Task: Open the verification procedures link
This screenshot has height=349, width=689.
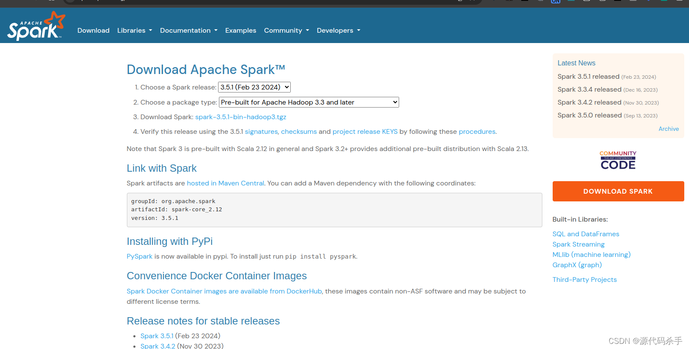Action: tap(477, 132)
